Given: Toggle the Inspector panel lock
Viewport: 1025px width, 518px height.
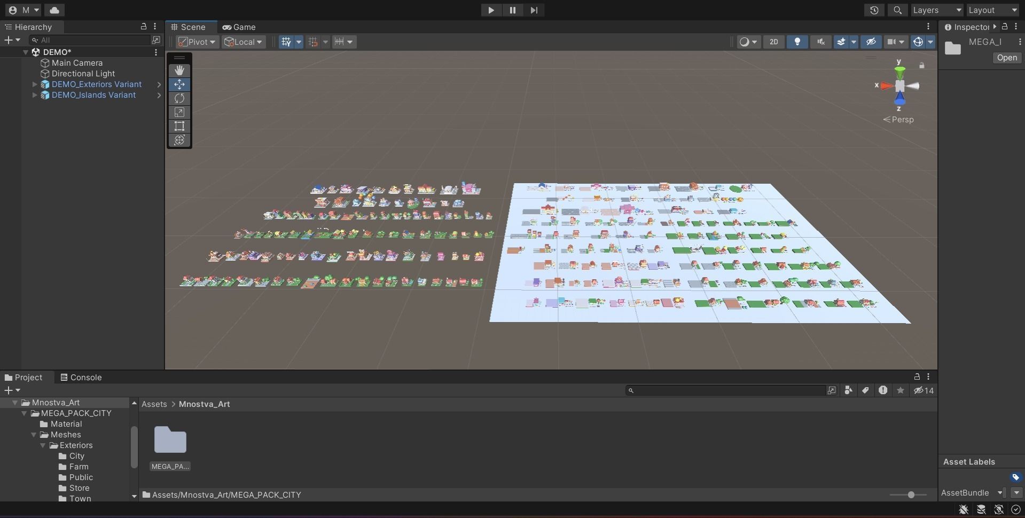Looking at the screenshot, I should point(1005,27).
